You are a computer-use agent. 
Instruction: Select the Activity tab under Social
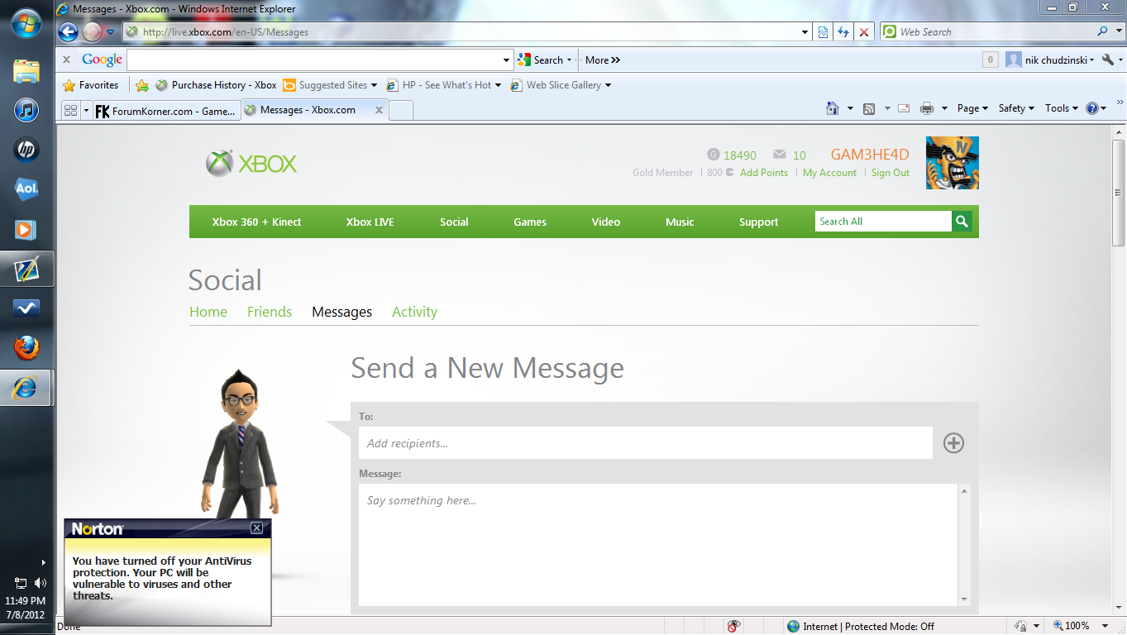coord(414,312)
